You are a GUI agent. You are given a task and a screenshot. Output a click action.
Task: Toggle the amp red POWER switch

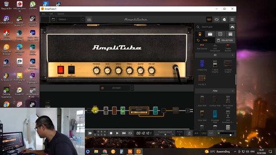pos(60,70)
